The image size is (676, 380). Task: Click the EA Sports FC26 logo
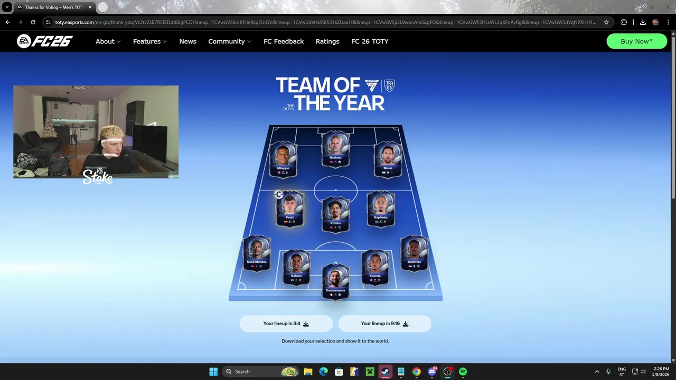pos(44,41)
